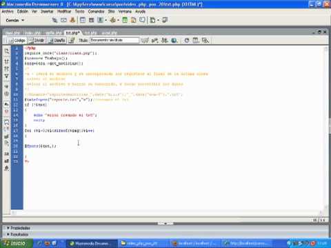Click the browser check errors icon
331x248 pixels.
145,41
